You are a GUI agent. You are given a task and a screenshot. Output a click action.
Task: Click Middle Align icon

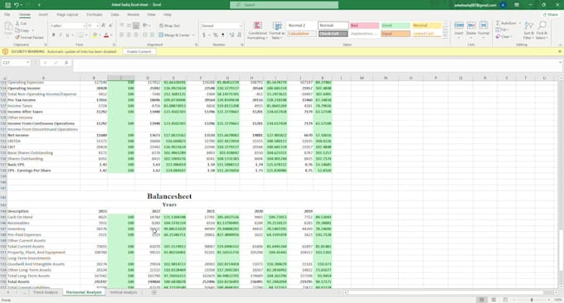coord(129,26)
